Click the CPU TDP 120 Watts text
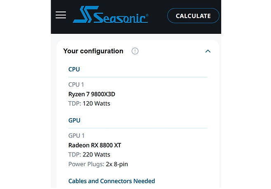This screenshot has height=189, width=271. 89,104
